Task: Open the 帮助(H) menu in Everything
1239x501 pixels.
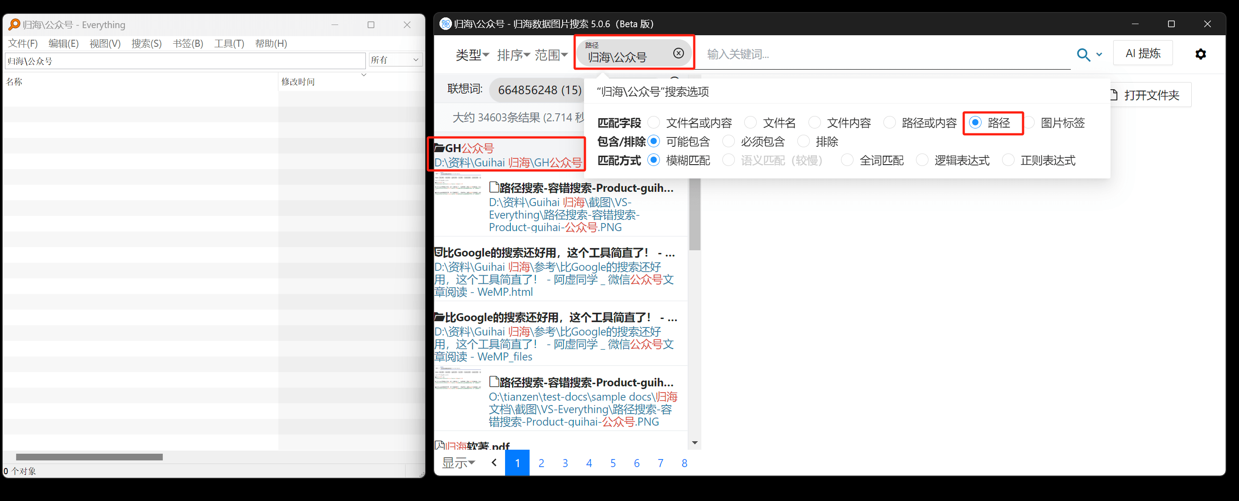Action: (271, 43)
